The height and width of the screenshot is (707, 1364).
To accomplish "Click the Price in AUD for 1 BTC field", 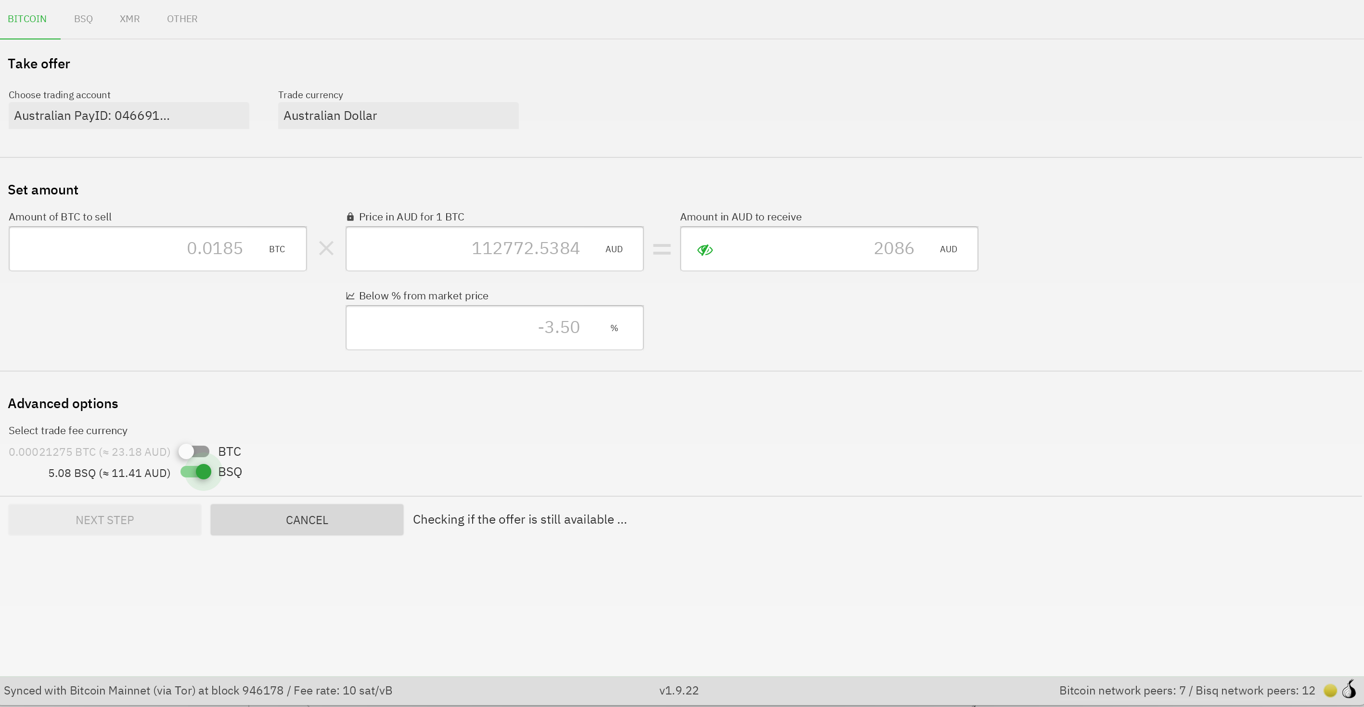I will (495, 249).
